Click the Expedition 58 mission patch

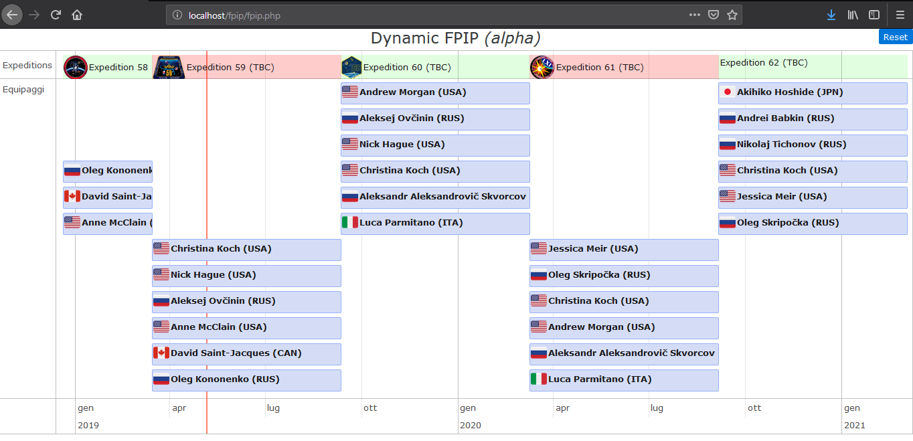76,67
